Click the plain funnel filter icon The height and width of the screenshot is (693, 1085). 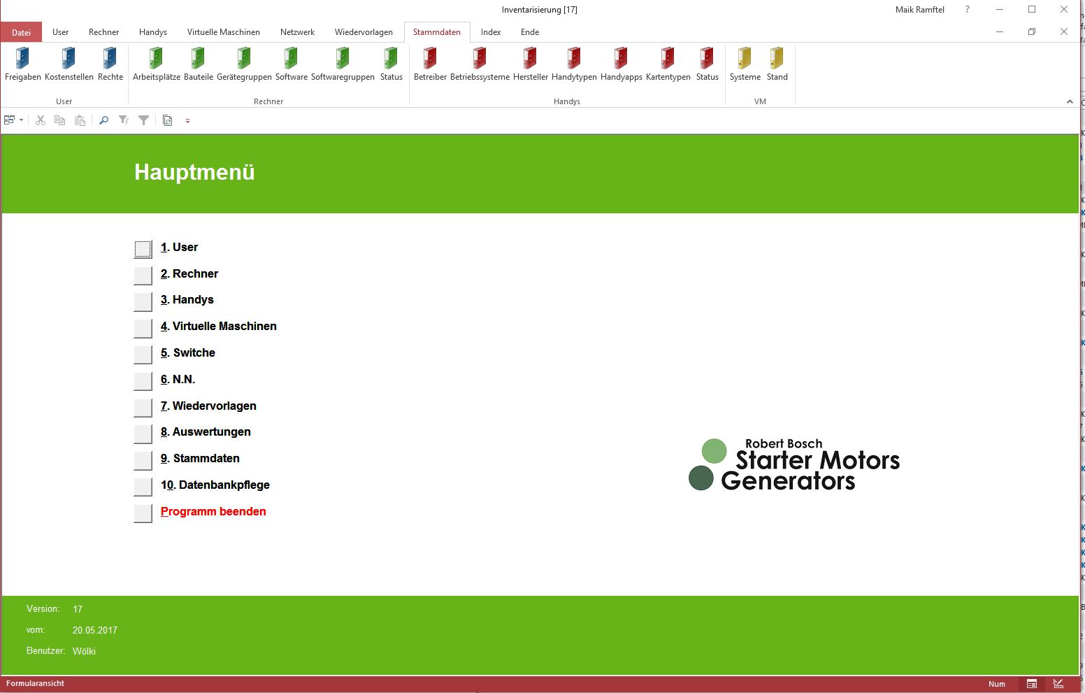143,120
